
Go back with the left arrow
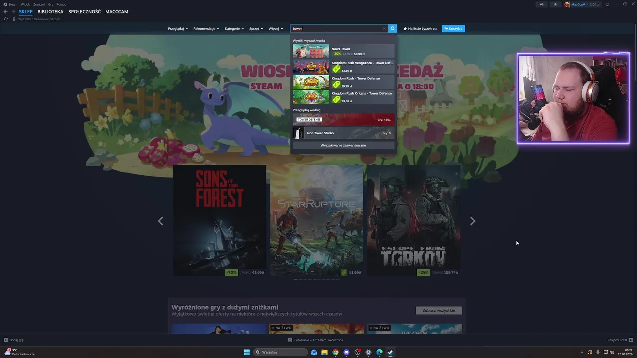[6, 12]
